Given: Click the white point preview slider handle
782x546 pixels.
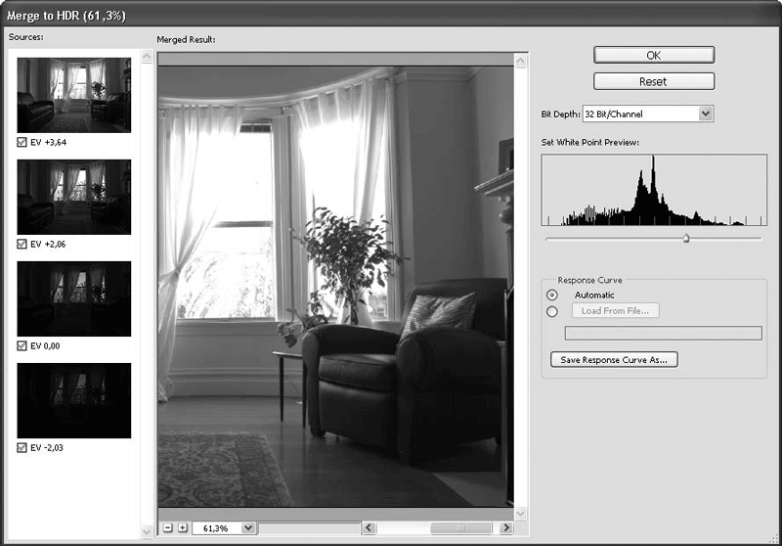Looking at the screenshot, I should (x=685, y=238).
